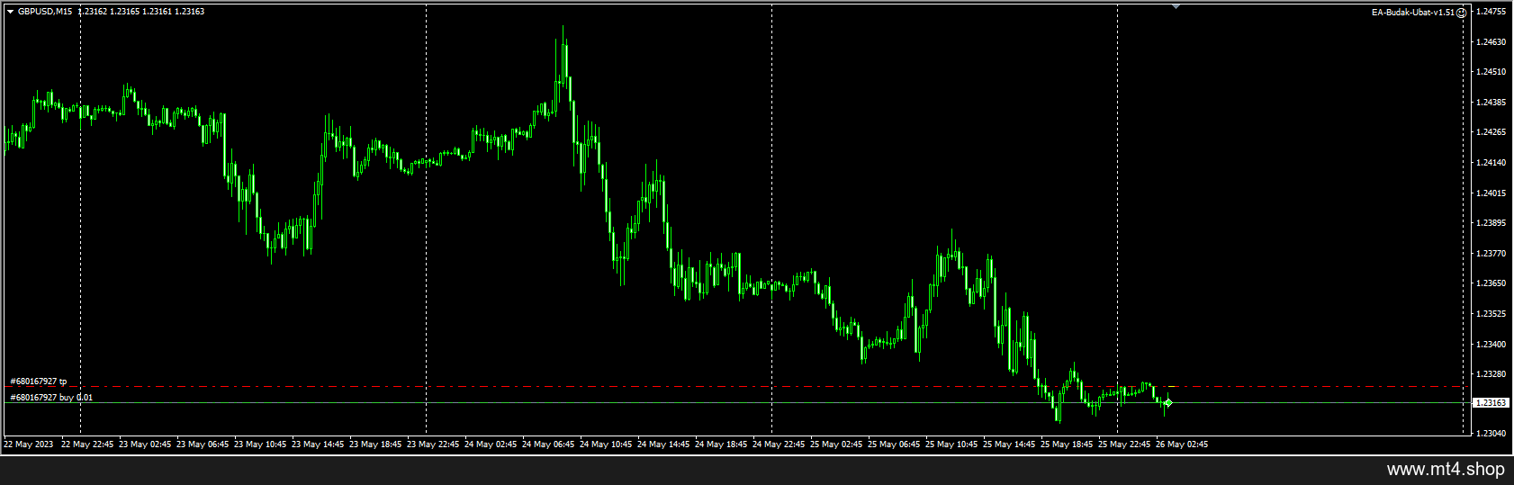The height and width of the screenshot is (485, 1514).
Task: Click the GBPUSD,M15 symbol label
Action: coord(45,12)
